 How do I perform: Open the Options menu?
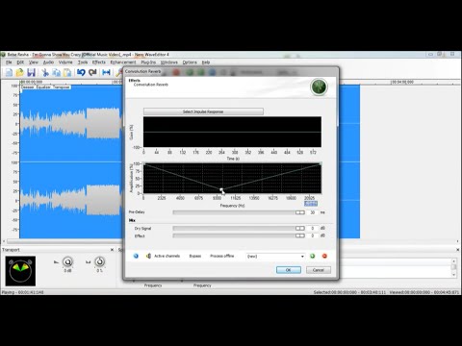pyautogui.click(x=190, y=62)
